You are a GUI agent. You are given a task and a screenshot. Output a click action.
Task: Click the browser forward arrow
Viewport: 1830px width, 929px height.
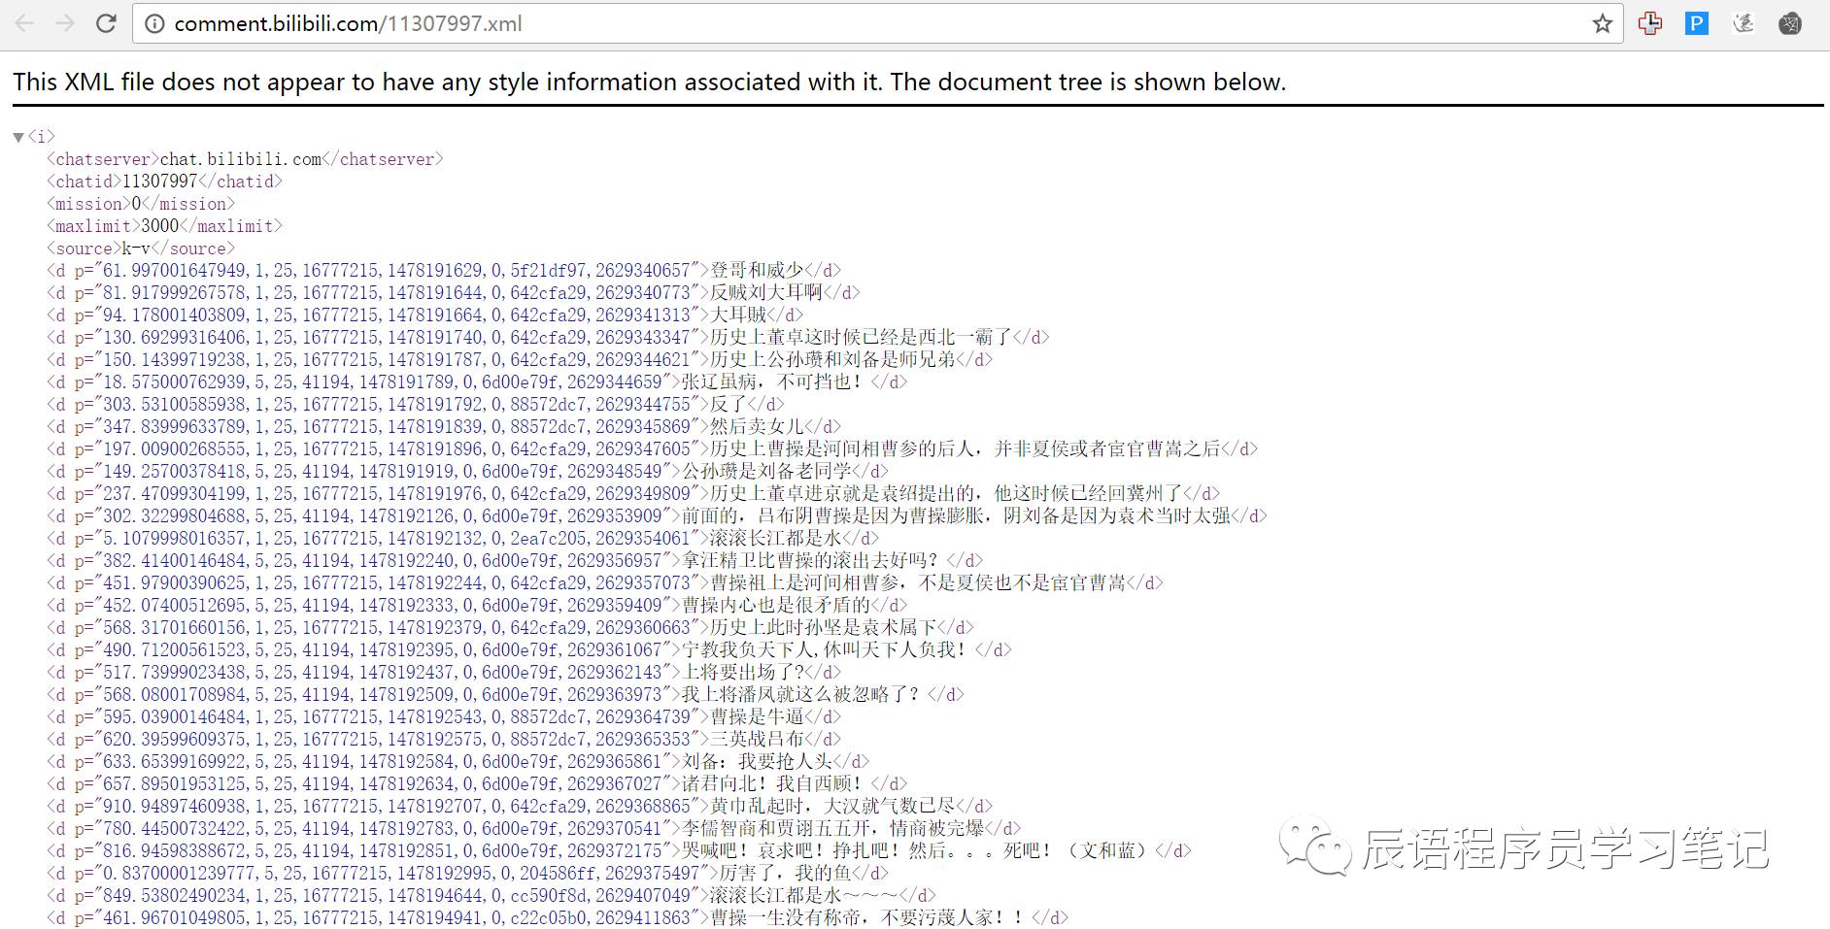(65, 23)
